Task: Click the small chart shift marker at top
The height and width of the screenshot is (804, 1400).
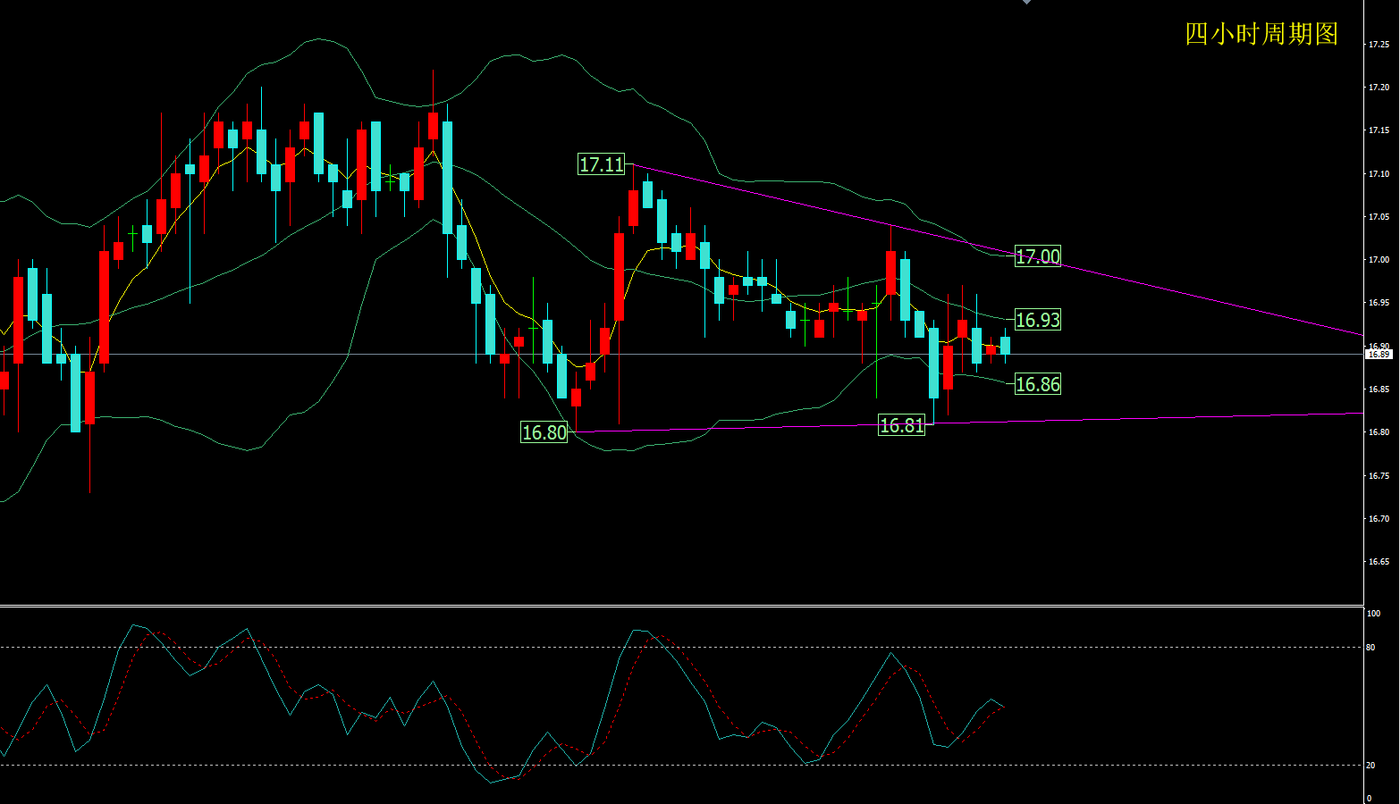Action: [x=1026, y=3]
